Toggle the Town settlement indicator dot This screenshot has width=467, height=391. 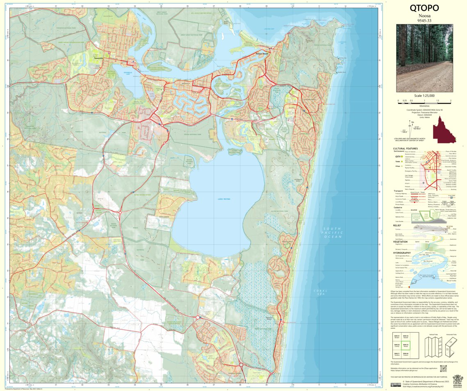tap(401, 162)
